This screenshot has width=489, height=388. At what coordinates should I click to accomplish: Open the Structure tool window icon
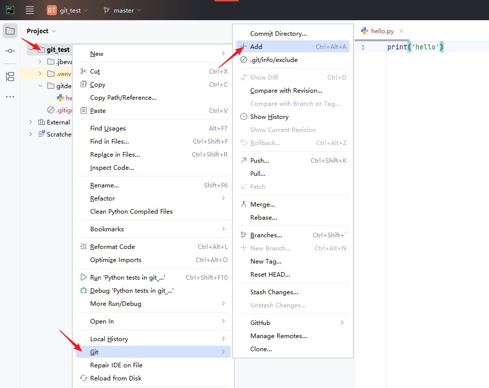point(10,77)
